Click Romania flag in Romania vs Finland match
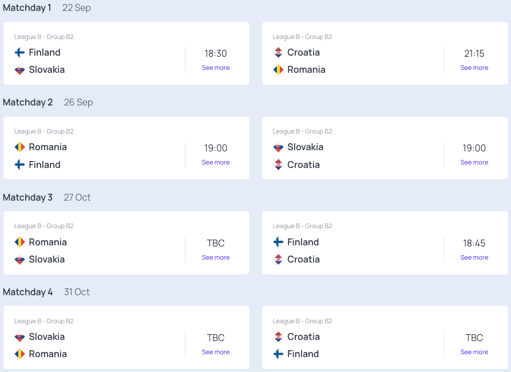This screenshot has width=511, height=372. pyautogui.click(x=19, y=147)
